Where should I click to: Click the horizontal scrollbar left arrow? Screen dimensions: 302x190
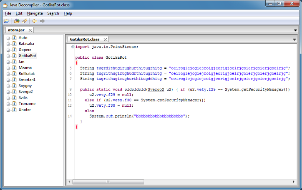pos(69,182)
